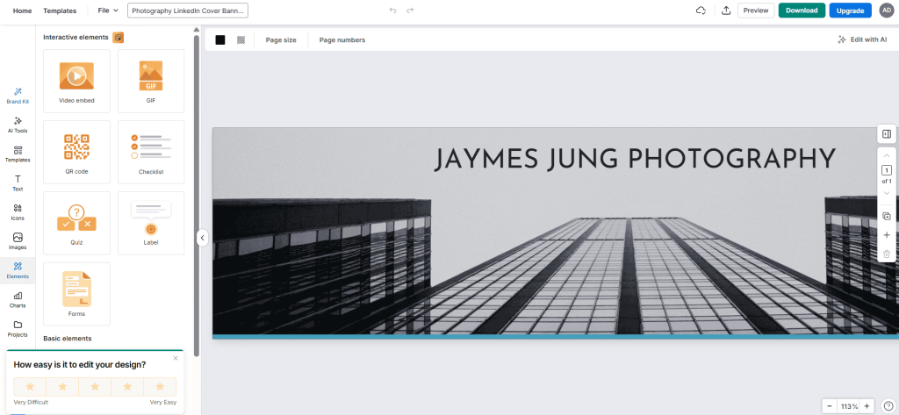The image size is (899, 415).
Task: Open the Images sidebar panel
Action: [18, 242]
